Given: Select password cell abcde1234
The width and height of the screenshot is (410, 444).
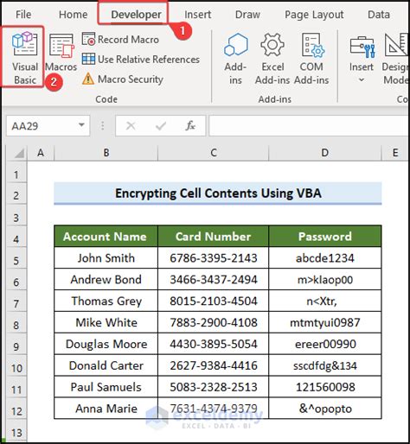Looking at the screenshot, I should click(x=325, y=258).
